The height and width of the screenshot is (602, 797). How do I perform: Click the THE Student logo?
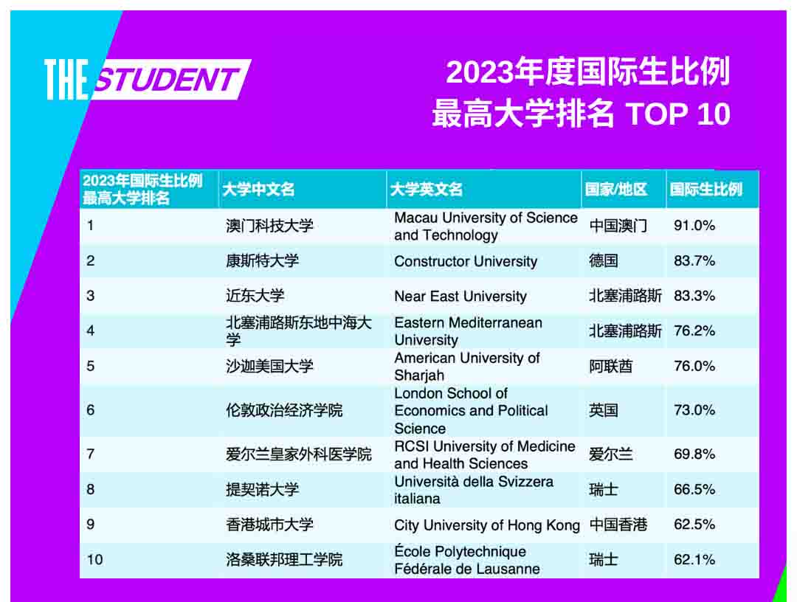[x=148, y=79]
